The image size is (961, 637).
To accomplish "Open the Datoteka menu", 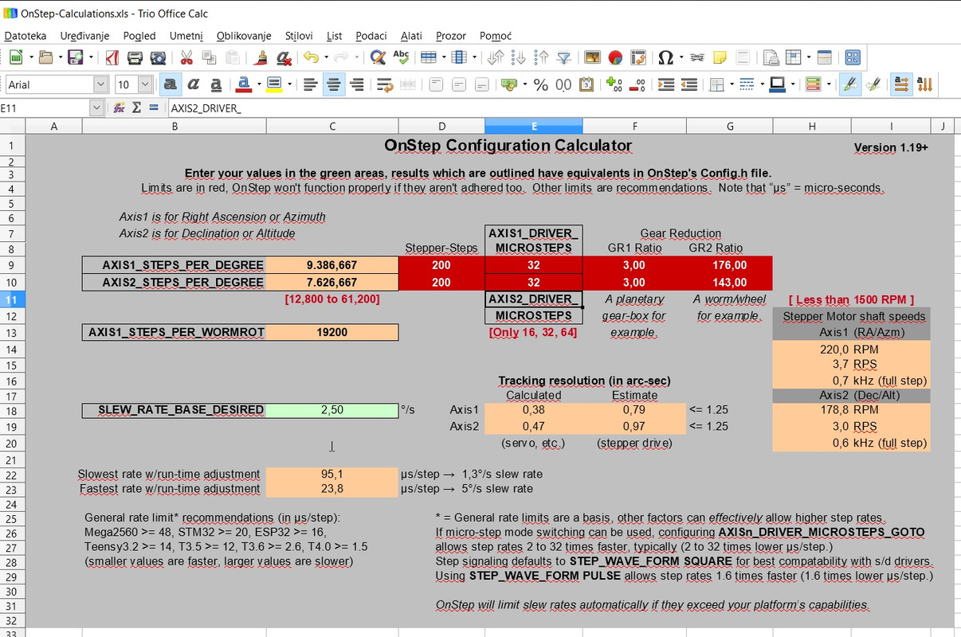I will (x=25, y=36).
